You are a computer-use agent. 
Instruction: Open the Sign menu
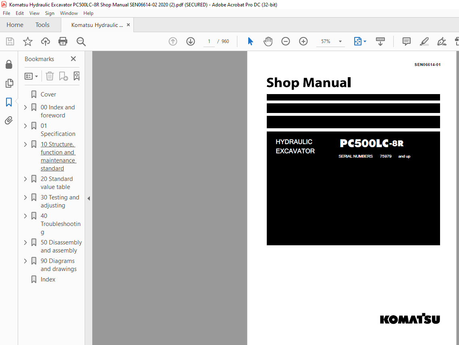pos(50,13)
